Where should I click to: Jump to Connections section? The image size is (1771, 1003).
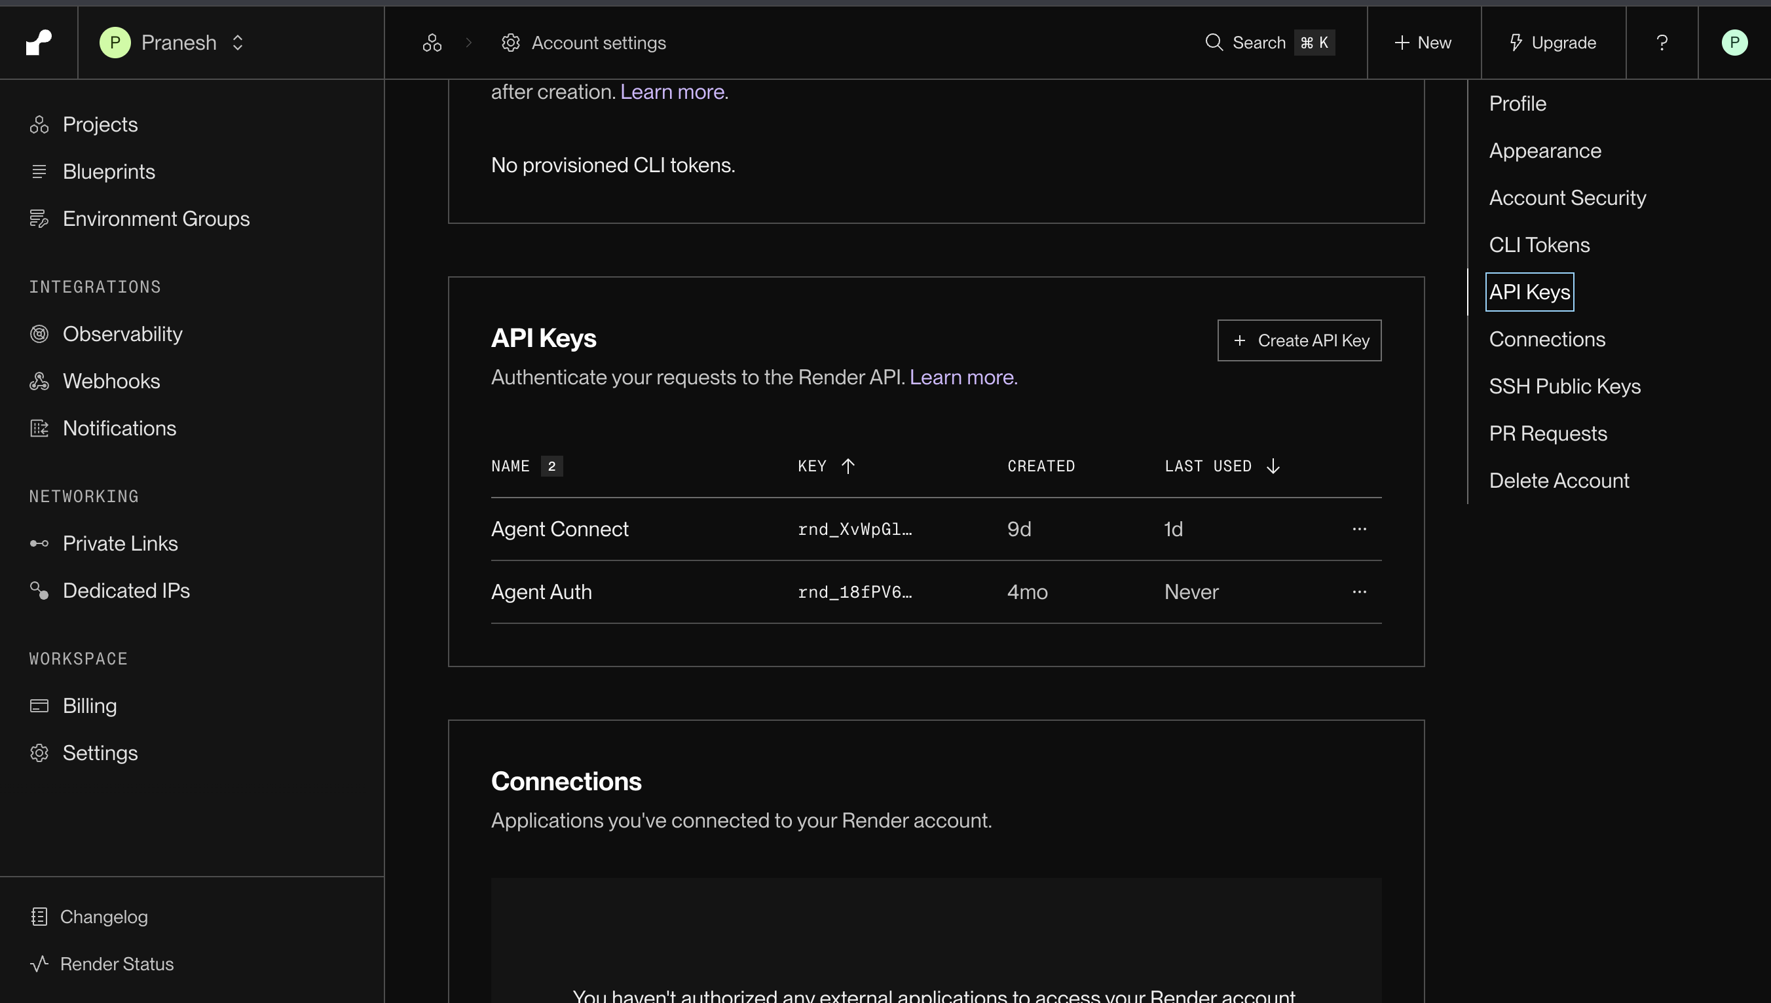point(1547,340)
